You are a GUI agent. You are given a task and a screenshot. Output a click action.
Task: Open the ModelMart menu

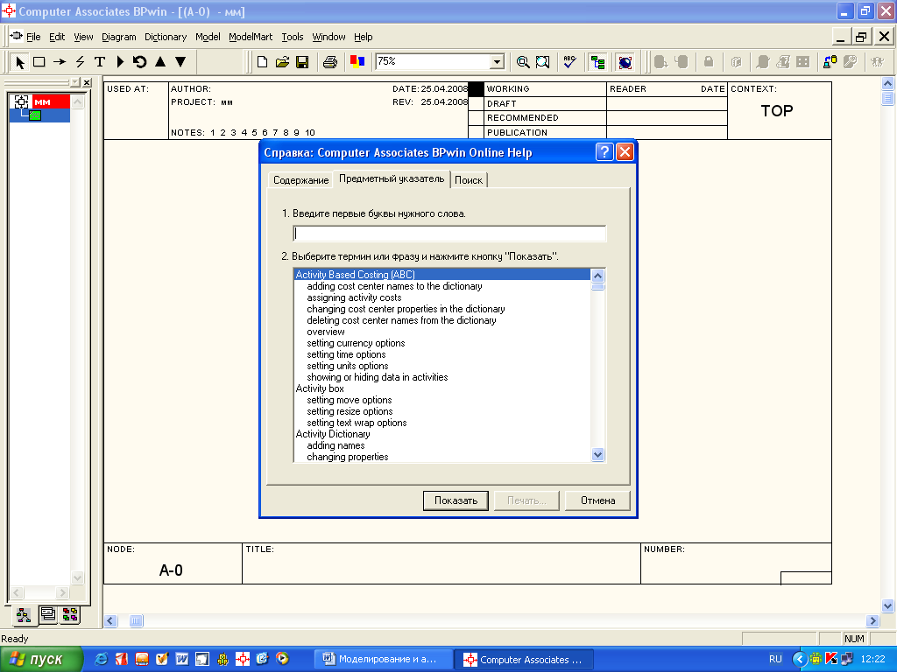[x=251, y=37]
